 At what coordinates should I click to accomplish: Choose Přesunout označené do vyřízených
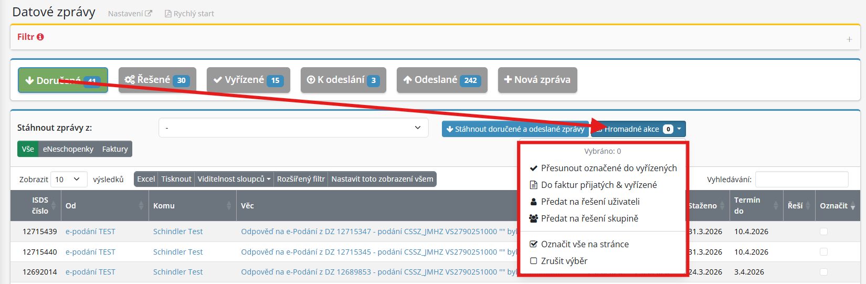(603, 168)
